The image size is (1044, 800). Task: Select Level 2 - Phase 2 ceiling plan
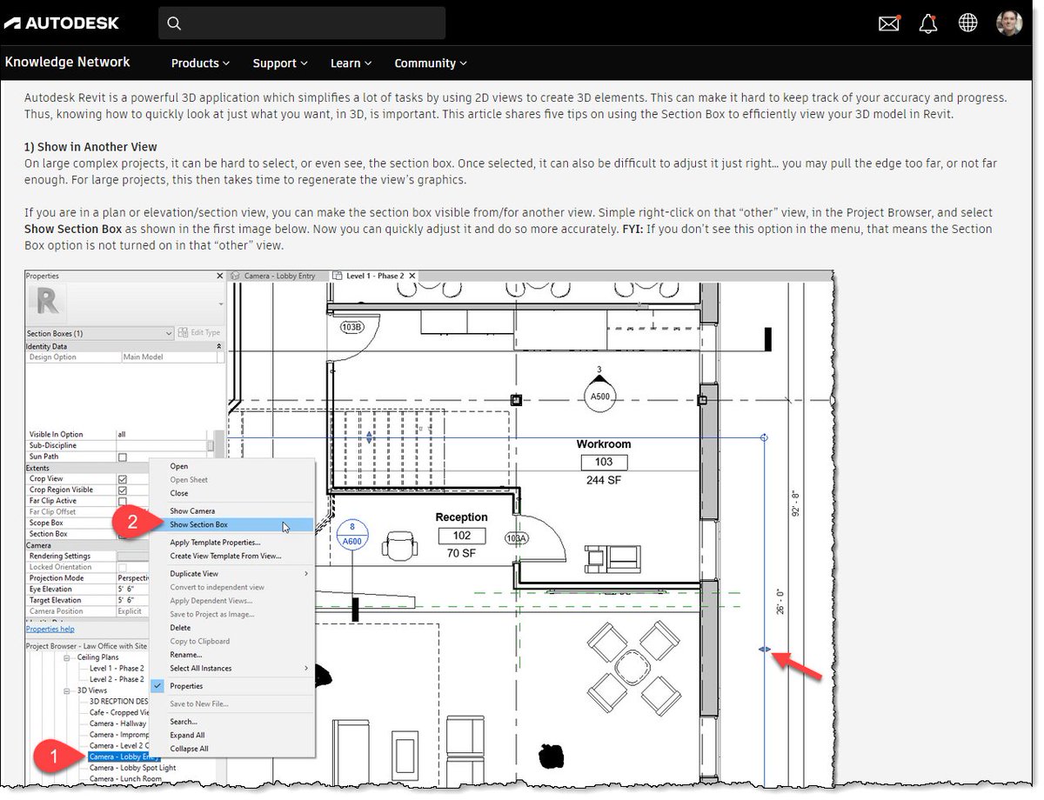click(x=117, y=679)
